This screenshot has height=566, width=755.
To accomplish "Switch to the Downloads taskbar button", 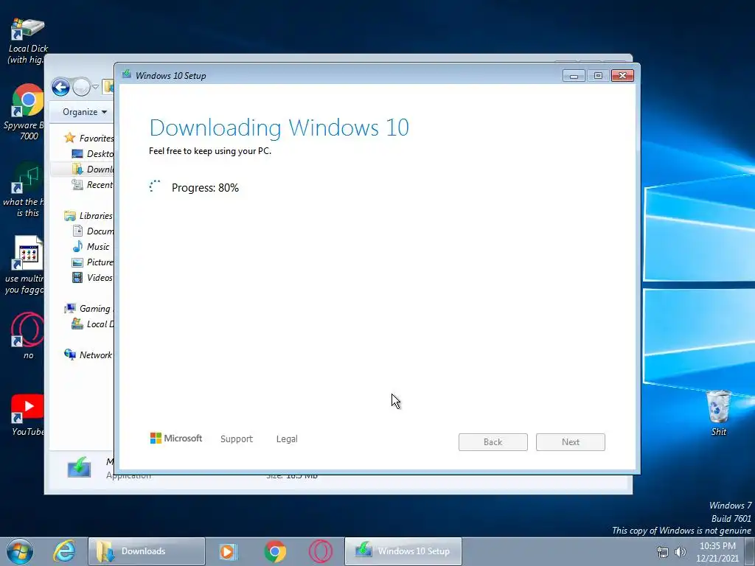I will [x=147, y=551].
